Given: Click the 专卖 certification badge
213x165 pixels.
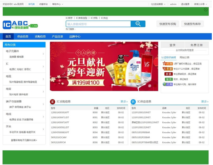Looking at the screenshot, I should pyautogui.click(x=168, y=69).
